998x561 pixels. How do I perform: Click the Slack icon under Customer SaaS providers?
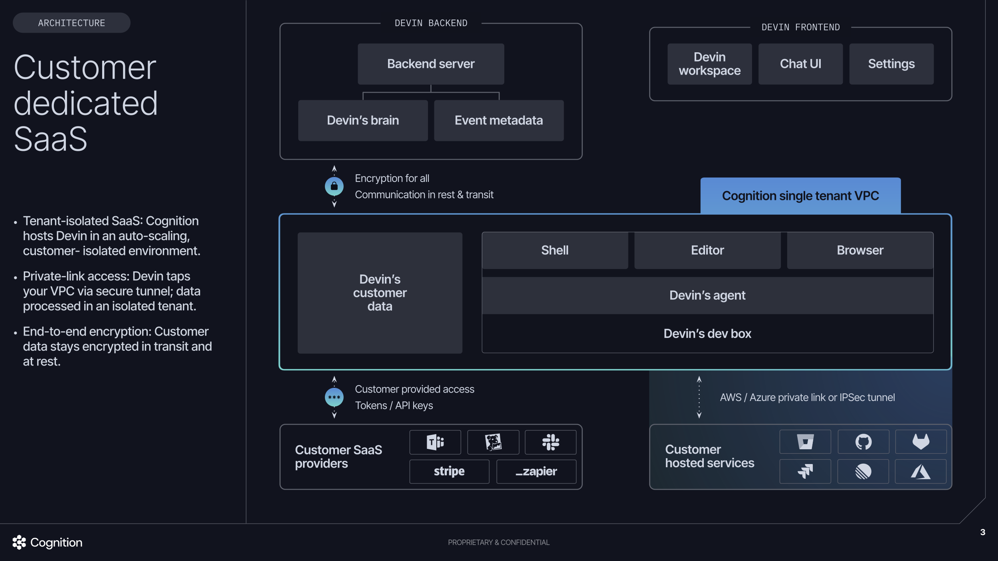click(551, 442)
